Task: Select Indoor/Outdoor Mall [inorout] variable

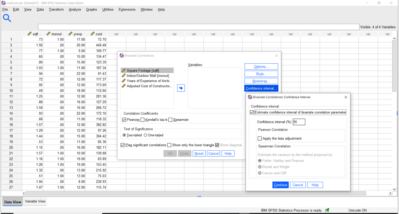Action: 147,76
